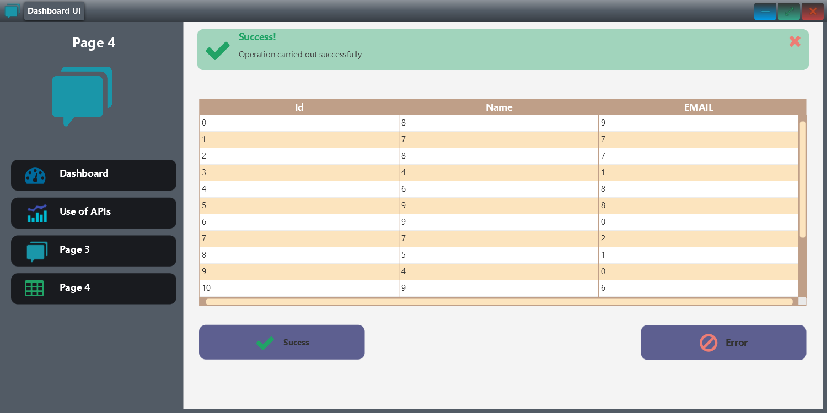Click the Page 4 green table icon
827x413 pixels.
pyautogui.click(x=34, y=288)
